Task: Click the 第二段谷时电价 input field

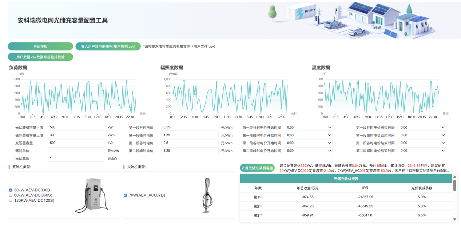Action: 190,143
